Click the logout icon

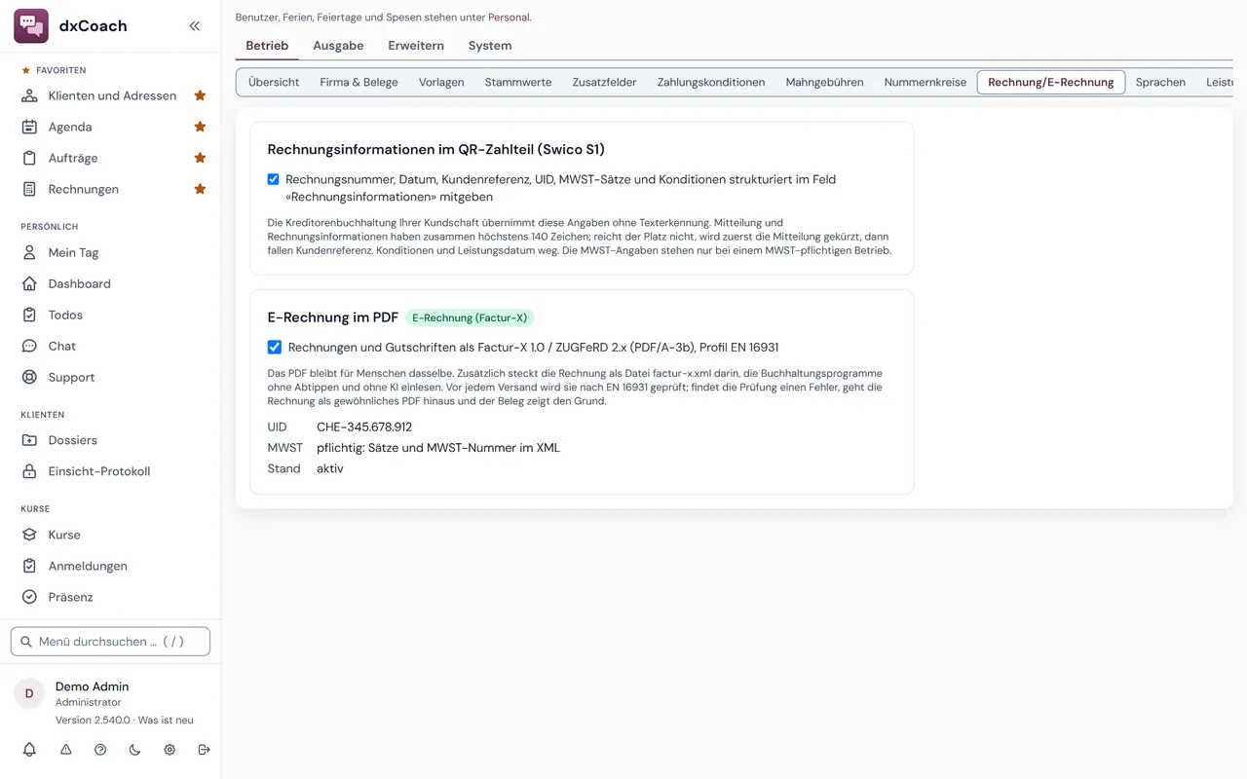point(204,750)
